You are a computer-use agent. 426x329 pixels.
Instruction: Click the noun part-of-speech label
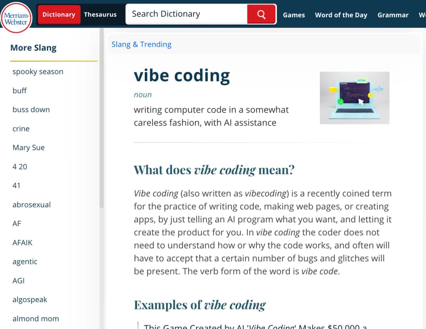pos(143,95)
